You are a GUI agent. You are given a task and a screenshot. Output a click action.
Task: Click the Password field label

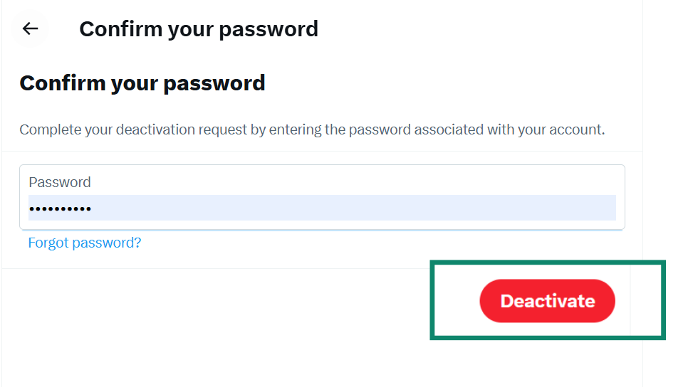click(x=60, y=182)
